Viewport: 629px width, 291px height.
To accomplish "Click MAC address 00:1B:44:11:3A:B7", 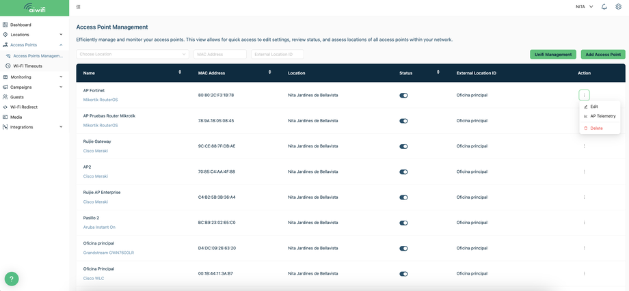I will click(215, 274).
